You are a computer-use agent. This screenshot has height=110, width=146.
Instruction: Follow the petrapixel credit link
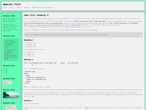51,18
